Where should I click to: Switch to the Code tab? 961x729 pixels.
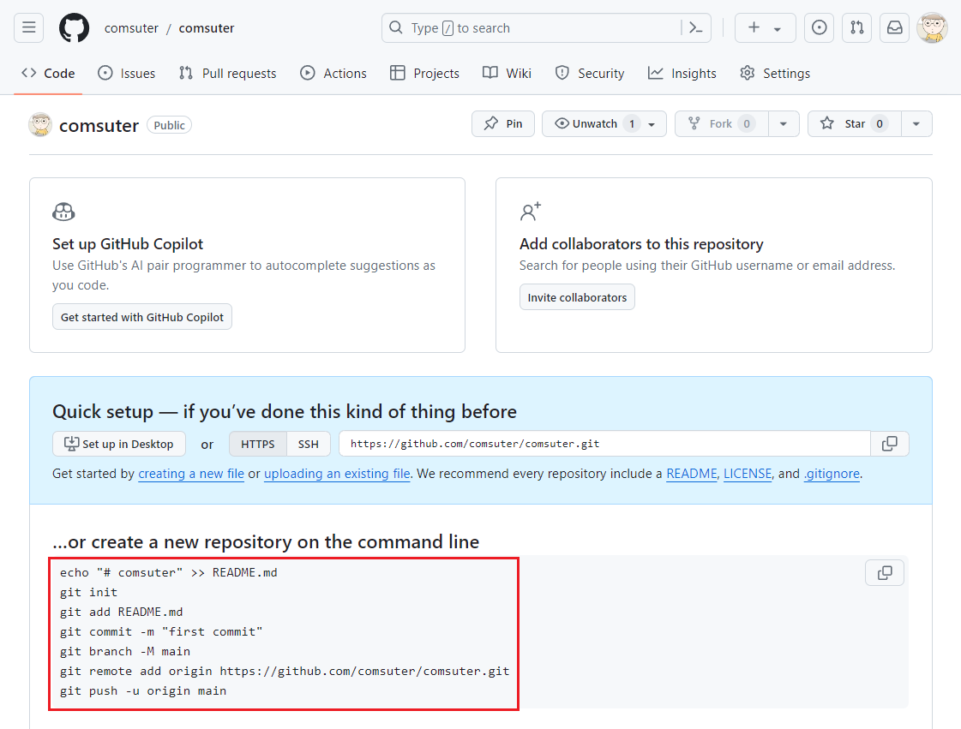[x=48, y=74]
